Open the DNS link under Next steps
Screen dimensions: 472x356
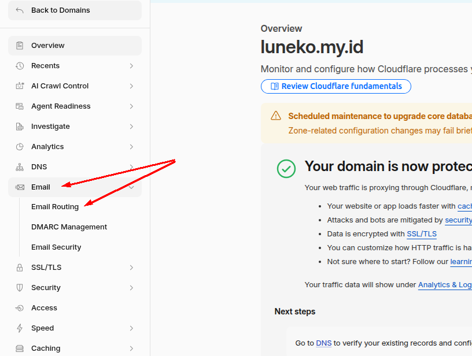click(x=323, y=343)
